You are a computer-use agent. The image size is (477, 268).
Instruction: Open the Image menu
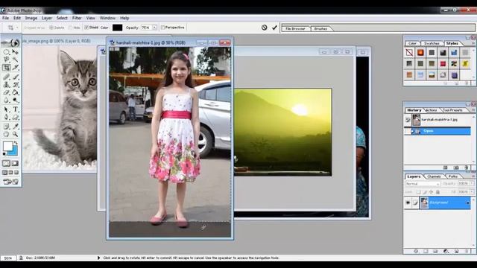31,18
